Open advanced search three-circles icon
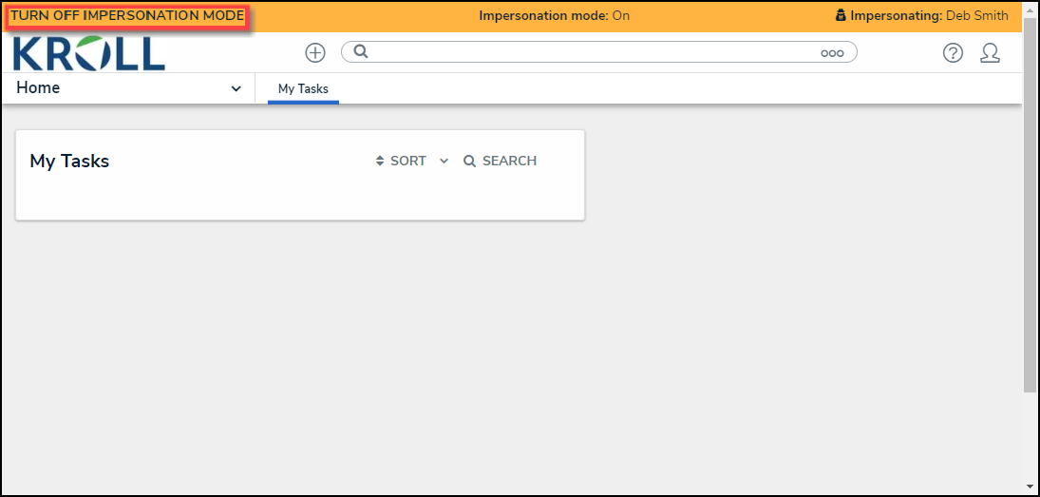This screenshot has height=497, width=1040. tap(832, 54)
